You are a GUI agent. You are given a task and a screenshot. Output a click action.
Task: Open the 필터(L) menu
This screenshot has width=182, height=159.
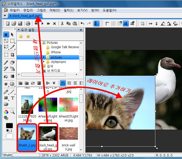click(x=69, y=10)
